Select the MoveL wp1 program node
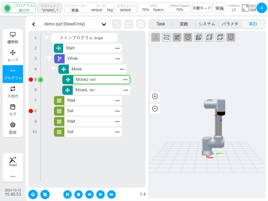This screenshot has height=201, width=268. click(x=96, y=90)
